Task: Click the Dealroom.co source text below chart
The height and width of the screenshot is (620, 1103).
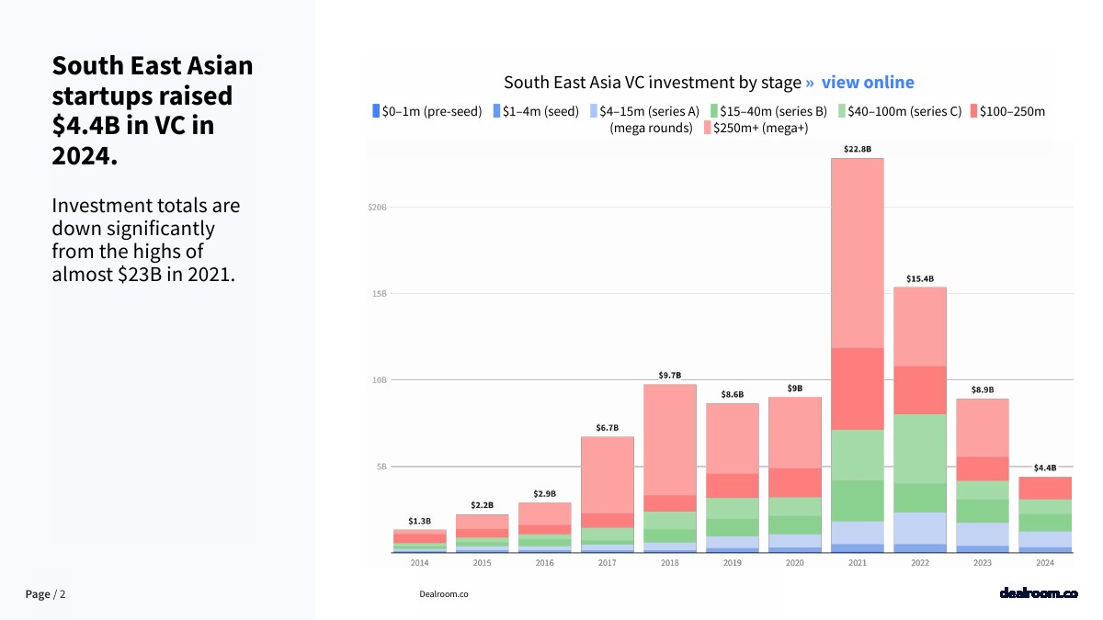Action: 443,594
